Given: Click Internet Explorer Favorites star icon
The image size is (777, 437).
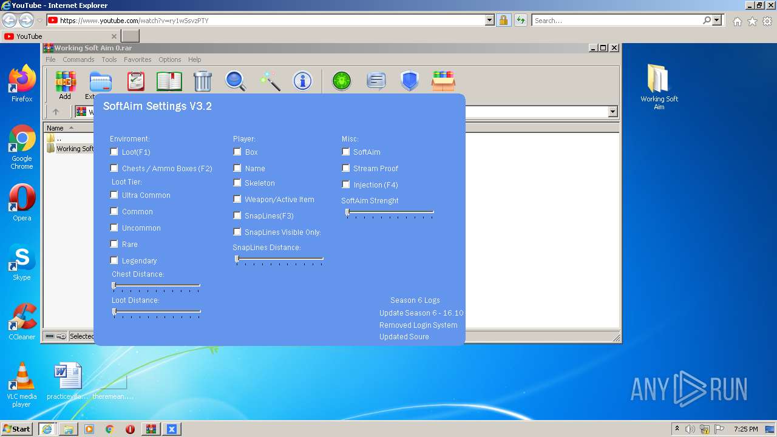Looking at the screenshot, I should click(x=752, y=21).
